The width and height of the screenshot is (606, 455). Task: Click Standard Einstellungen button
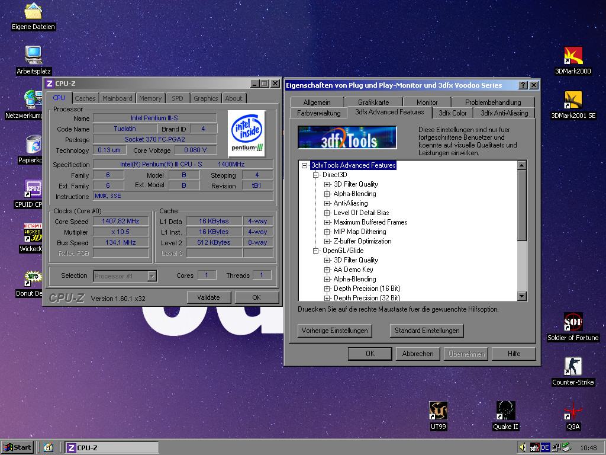pos(427,331)
